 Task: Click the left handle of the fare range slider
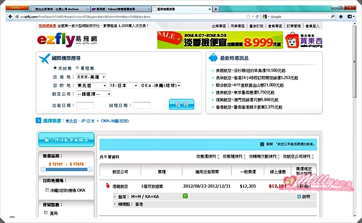(x=43, y=169)
